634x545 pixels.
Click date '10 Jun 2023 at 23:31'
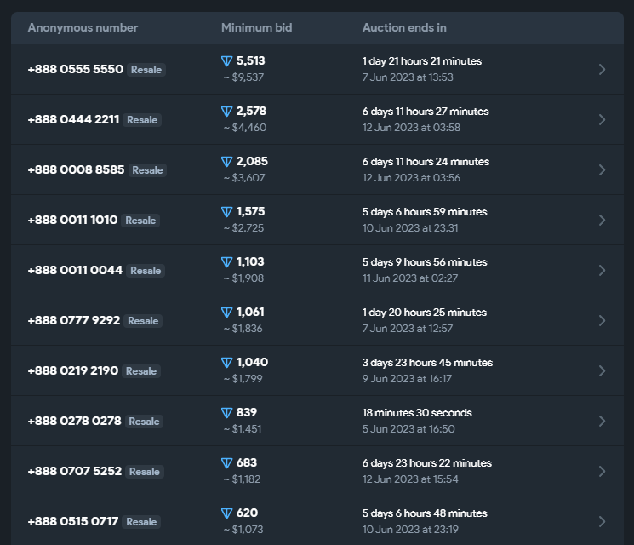pos(410,227)
